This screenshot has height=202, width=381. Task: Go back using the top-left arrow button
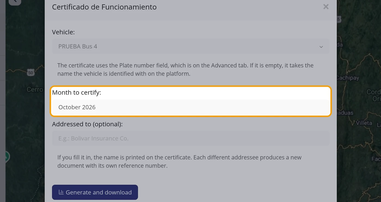(x=15, y=2)
